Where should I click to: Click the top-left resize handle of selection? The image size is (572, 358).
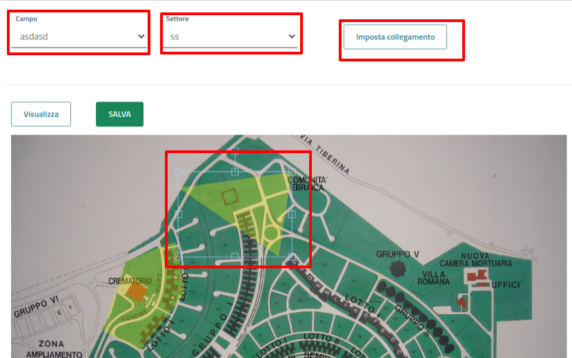point(179,170)
